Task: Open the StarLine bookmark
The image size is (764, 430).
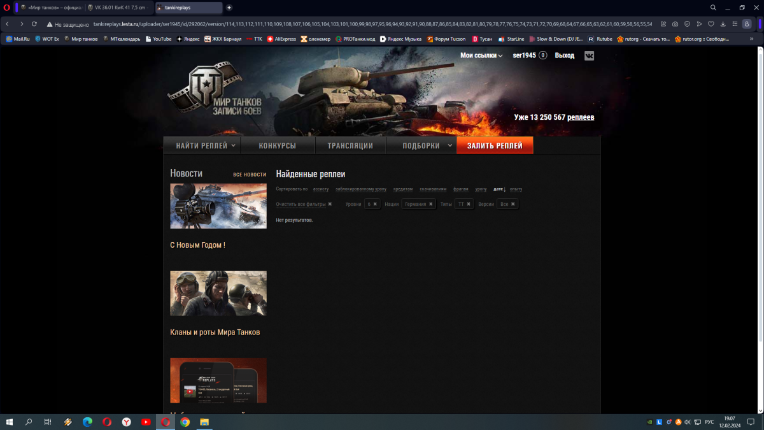Action: click(511, 39)
